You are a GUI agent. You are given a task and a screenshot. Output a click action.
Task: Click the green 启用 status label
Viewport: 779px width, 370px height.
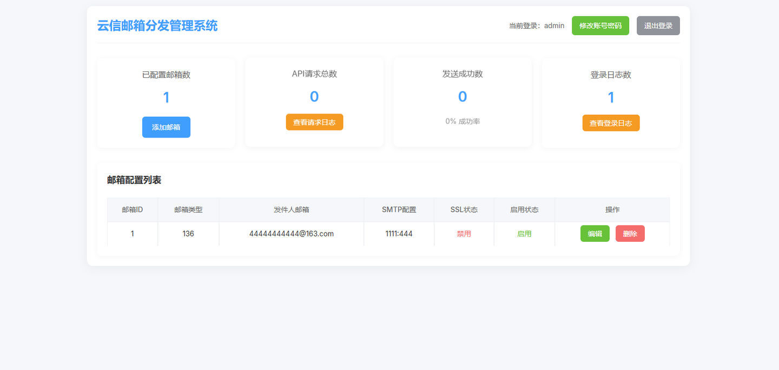click(x=524, y=234)
